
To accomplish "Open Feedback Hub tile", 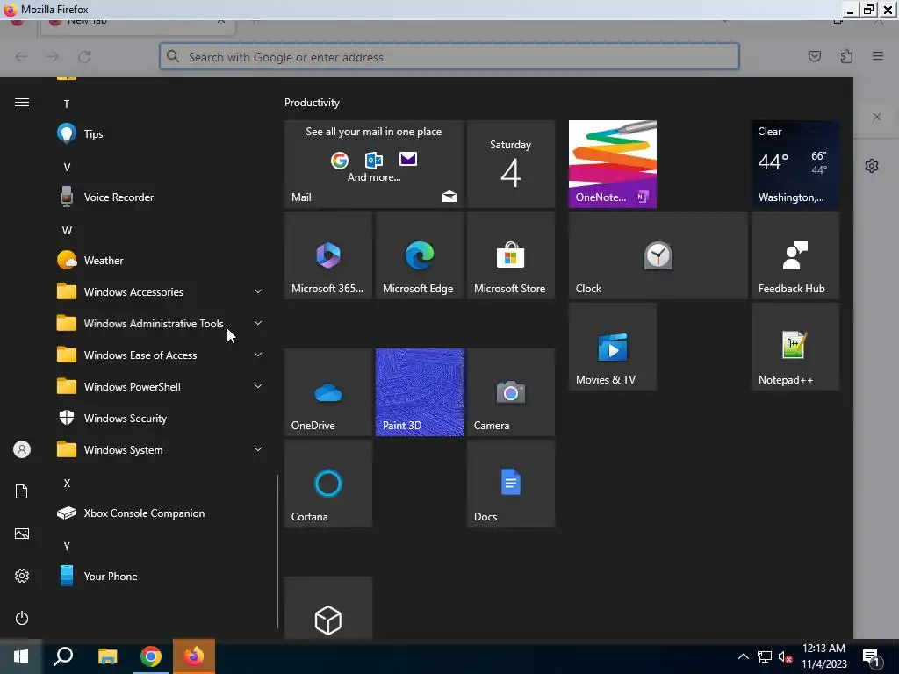I will (795, 255).
